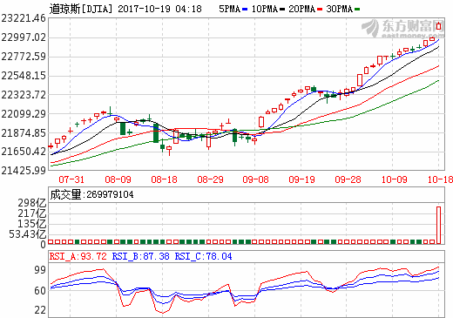The height and width of the screenshot is (318, 453).
Task: Click the RSI axis value 60
Action: click(x=40, y=291)
